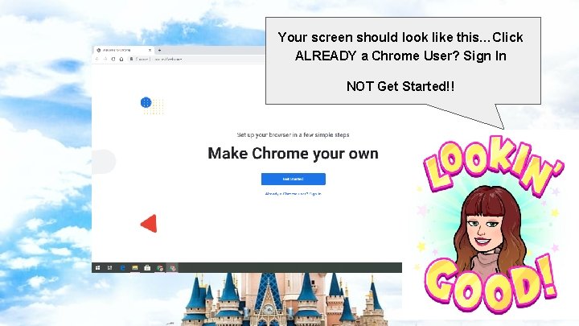Click the first Chrome taskbar icon
Screen dimensions: 579x326
tap(160, 268)
